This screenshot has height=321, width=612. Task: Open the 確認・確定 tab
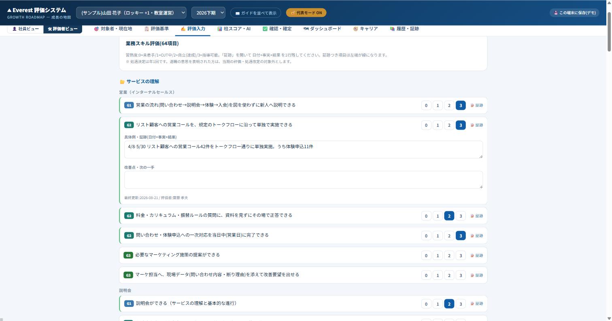pos(277,29)
